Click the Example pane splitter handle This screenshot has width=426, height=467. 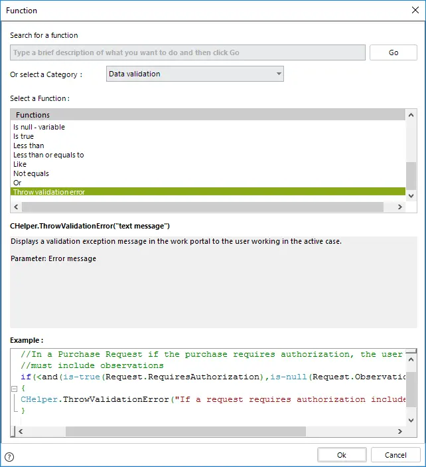point(411,351)
